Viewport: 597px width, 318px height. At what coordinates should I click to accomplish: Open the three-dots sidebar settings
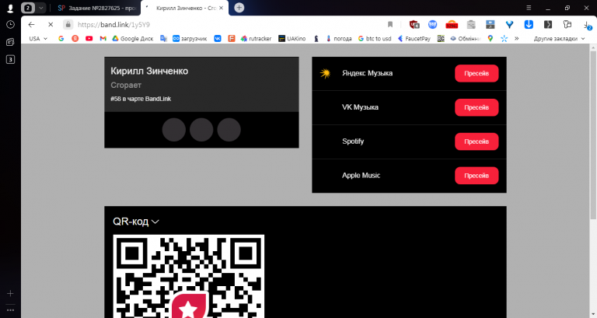pos(10,310)
